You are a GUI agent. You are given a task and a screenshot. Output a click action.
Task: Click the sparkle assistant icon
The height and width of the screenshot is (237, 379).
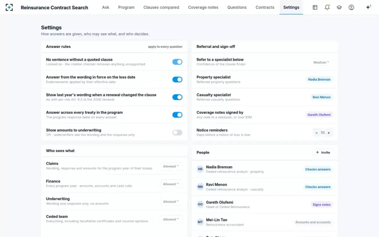coord(368,7)
